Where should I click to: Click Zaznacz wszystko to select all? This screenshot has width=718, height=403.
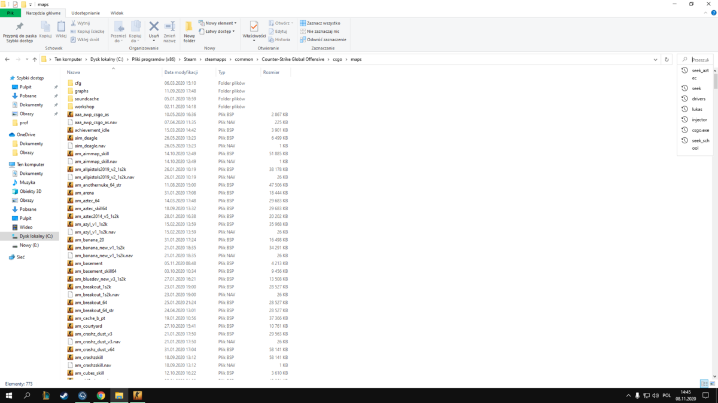pyautogui.click(x=320, y=23)
